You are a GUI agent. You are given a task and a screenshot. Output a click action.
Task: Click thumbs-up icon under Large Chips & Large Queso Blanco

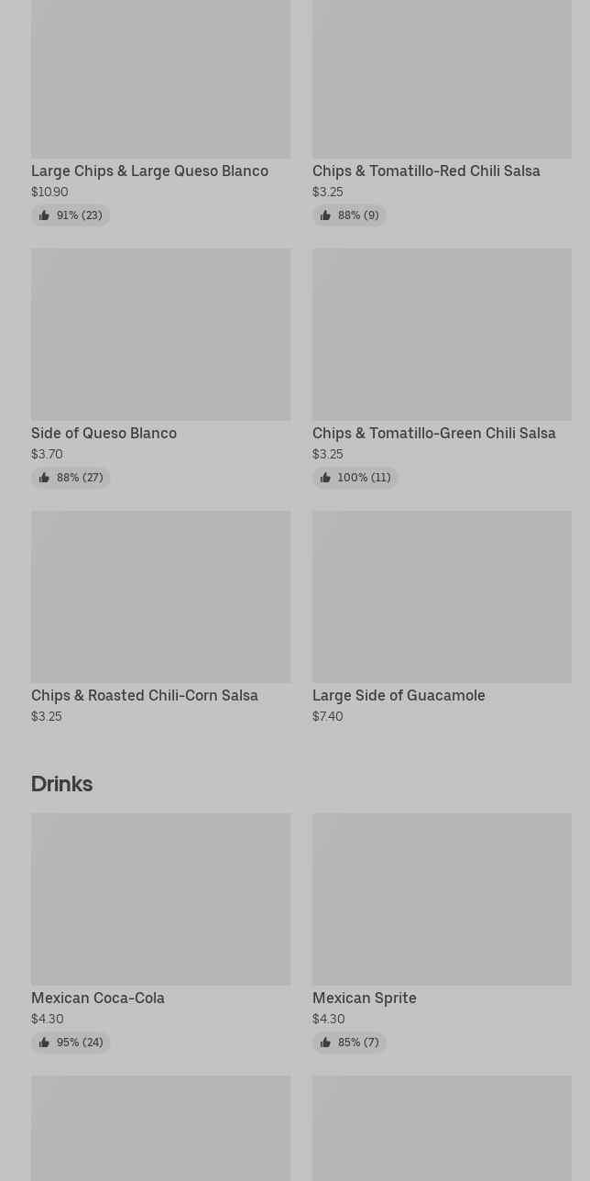pyautogui.click(x=44, y=215)
